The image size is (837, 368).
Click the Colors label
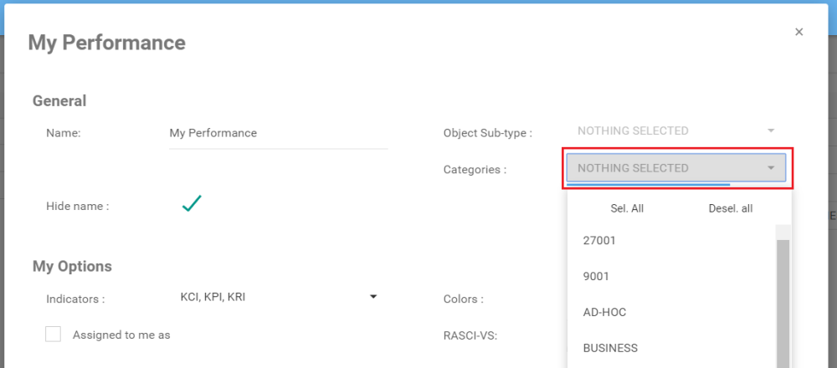point(463,299)
